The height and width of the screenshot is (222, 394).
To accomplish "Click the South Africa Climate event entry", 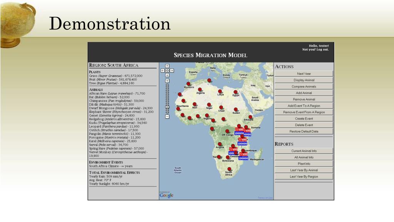I will tap(110, 166).
